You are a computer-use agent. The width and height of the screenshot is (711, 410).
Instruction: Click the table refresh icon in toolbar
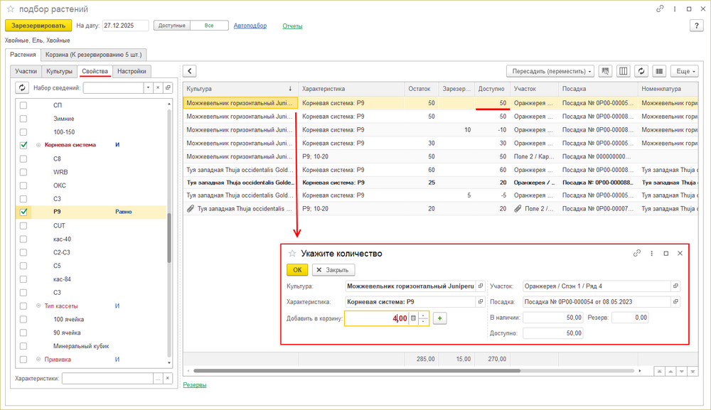(x=641, y=71)
